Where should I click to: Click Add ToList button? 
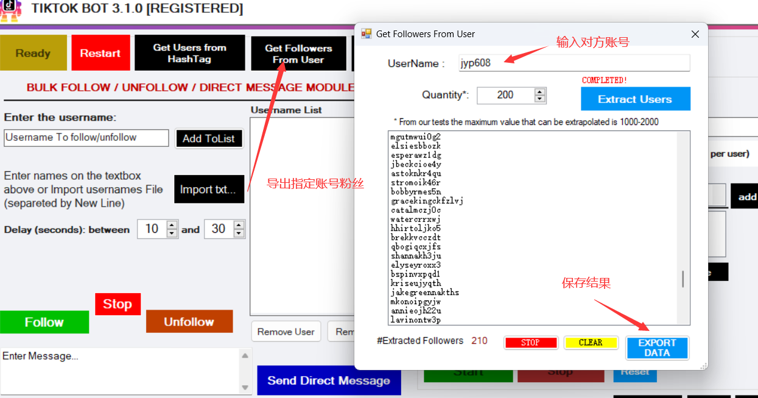coord(208,138)
